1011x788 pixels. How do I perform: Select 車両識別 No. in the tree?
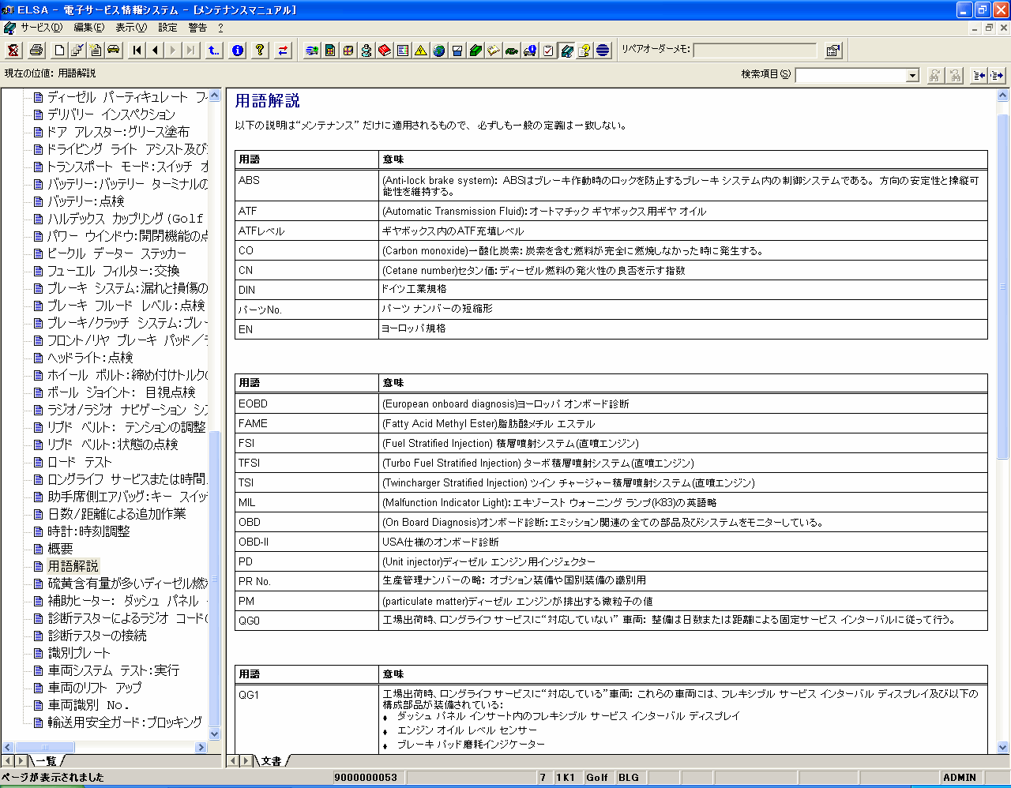pyautogui.click(x=88, y=705)
